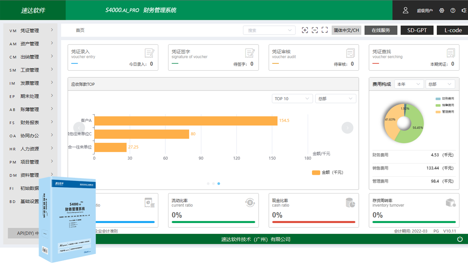Go to the next chart with the right arrow
The width and height of the screenshot is (468, 273).
(347, 128)
